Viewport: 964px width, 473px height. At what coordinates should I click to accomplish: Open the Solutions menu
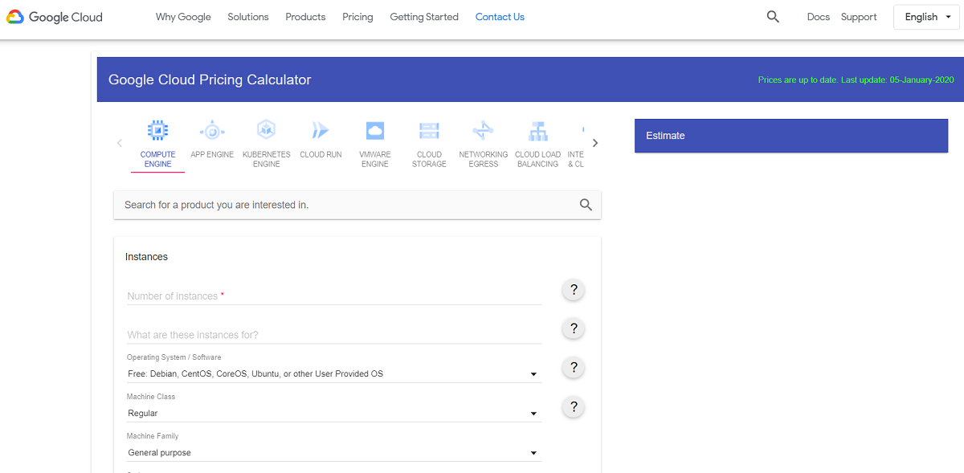coord(248,17)
